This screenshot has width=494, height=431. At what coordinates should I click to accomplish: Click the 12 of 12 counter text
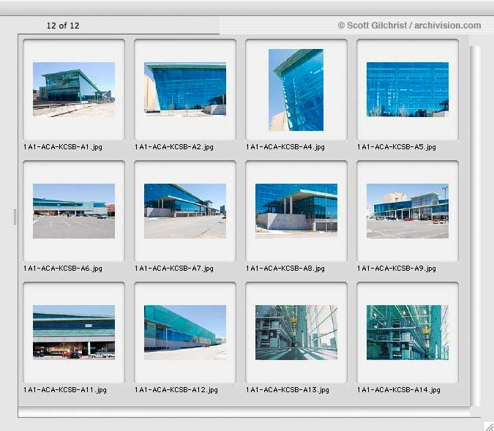[63, 26]
